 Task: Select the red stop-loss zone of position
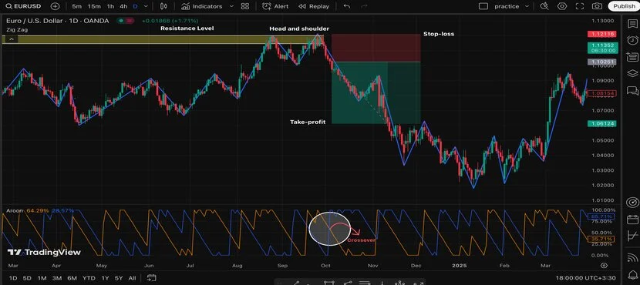coord(376,48)
